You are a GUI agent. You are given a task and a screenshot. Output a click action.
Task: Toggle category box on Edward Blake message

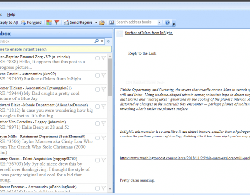[x=97, y=106]
